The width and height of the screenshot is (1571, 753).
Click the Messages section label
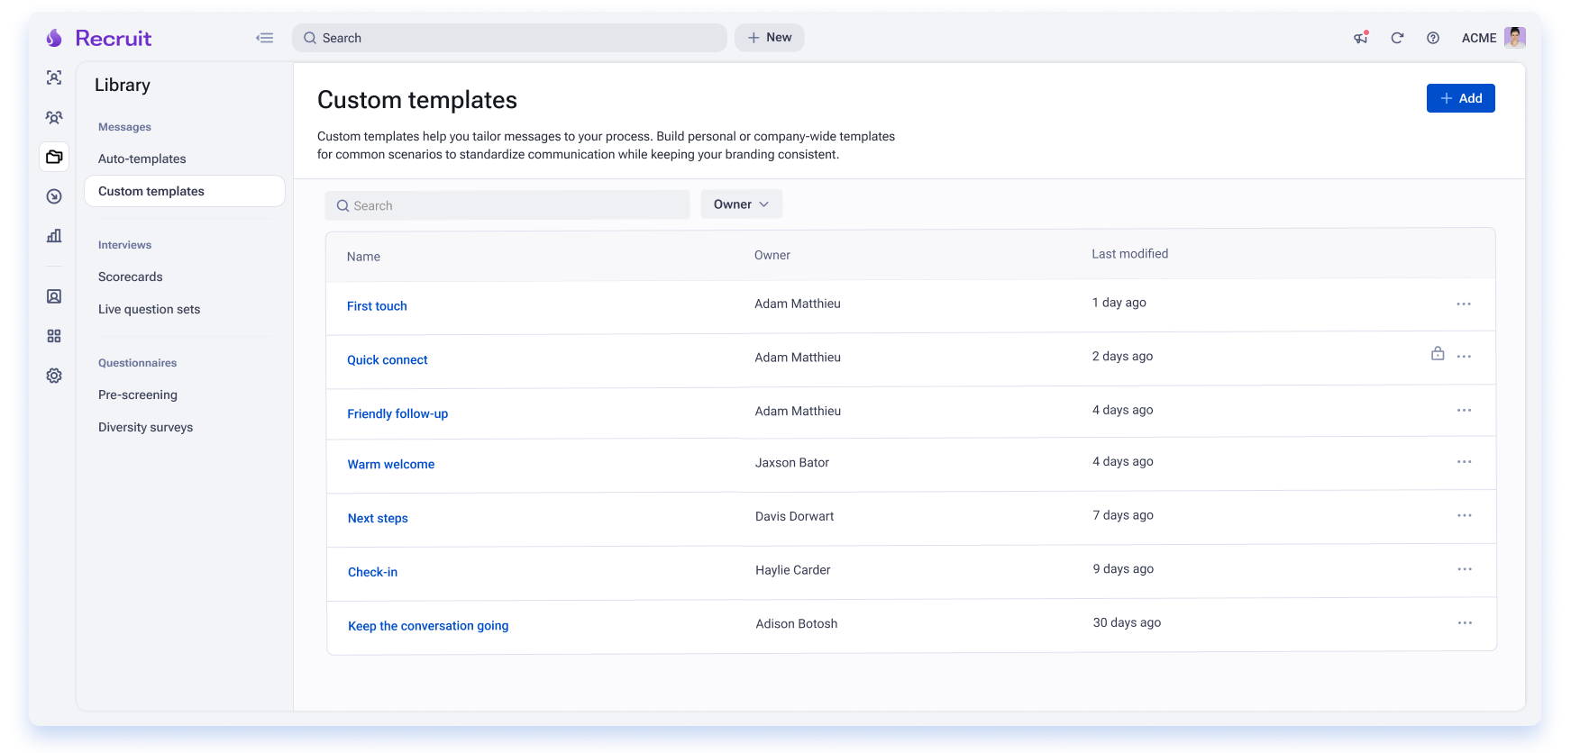(x=124, y=127)
